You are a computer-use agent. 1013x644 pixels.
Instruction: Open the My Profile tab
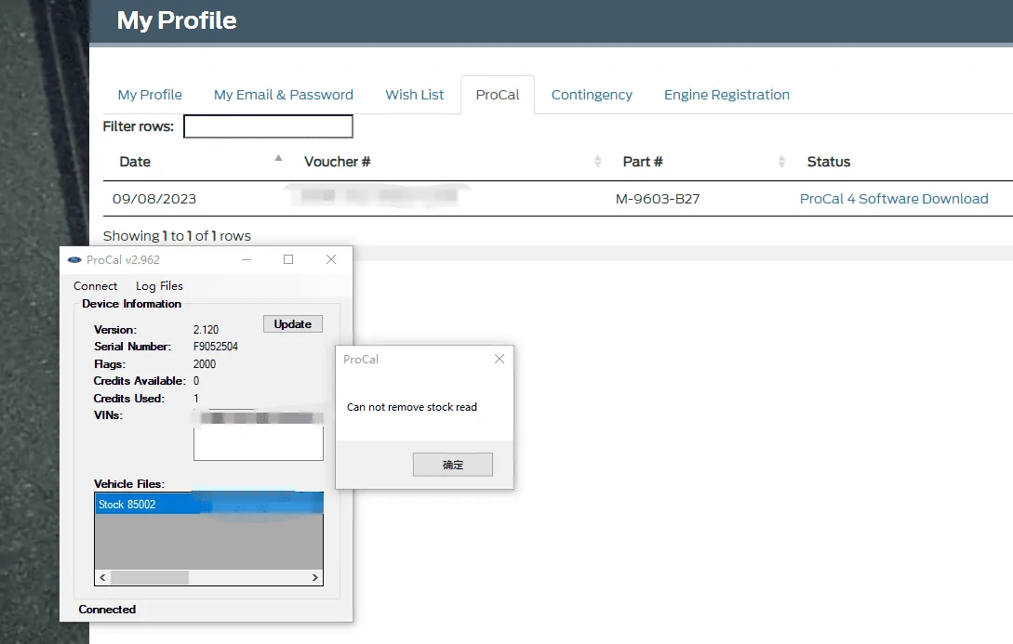click(x=150, y=95)
